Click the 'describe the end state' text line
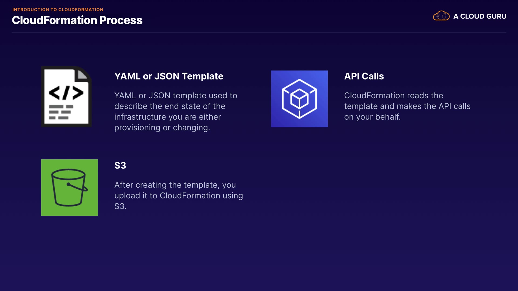Viewport: 518px width, 291px height. click(x=170, y=106)
